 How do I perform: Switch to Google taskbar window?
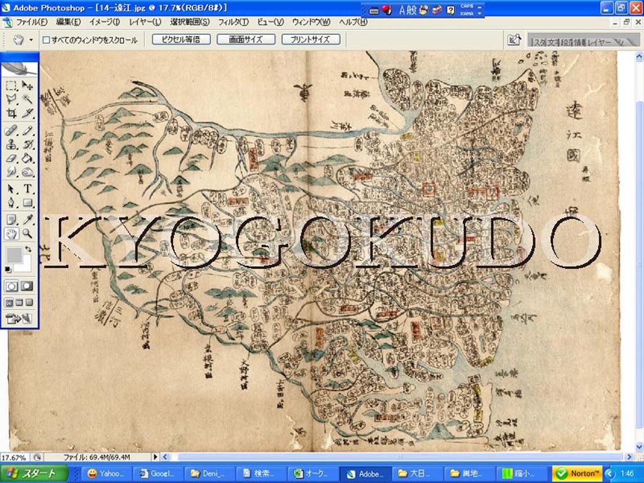(158, 474)
